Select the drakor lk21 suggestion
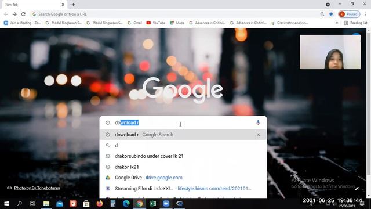Screen dimensions: 371x209 point(183,167)
